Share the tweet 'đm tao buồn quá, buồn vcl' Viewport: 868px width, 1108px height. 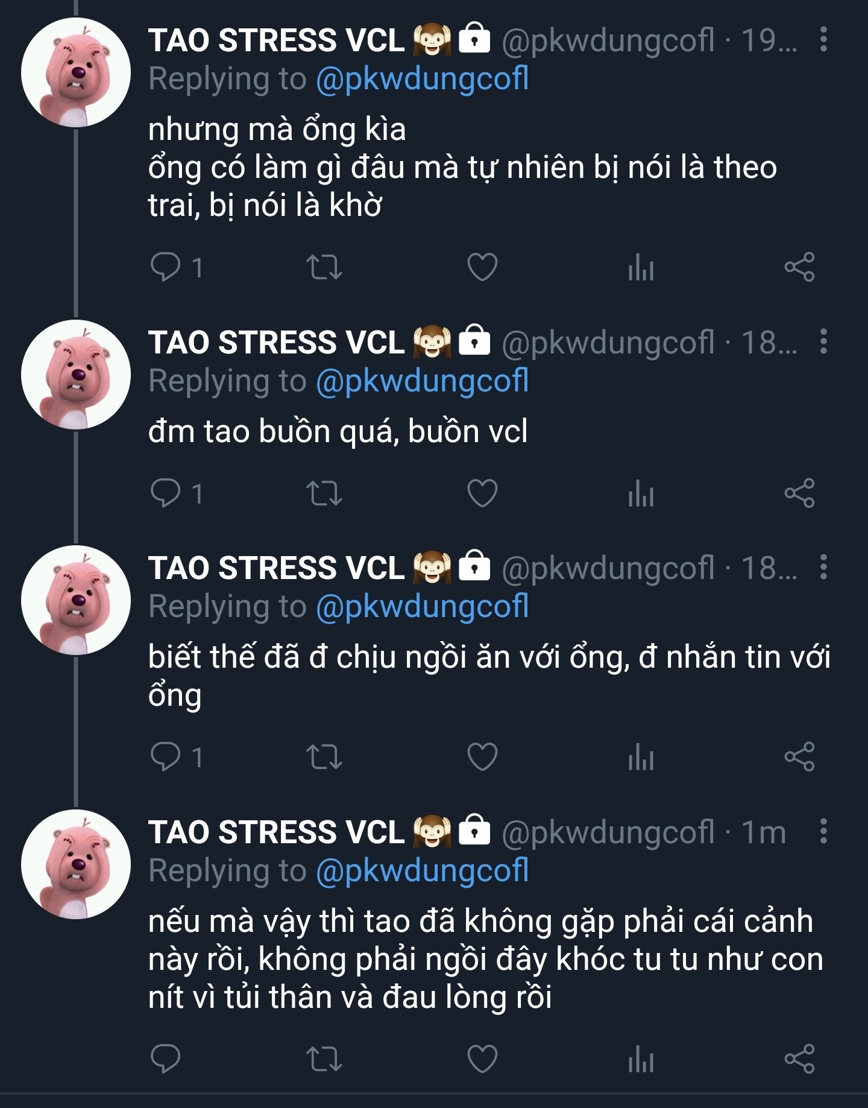click(799, 493)
